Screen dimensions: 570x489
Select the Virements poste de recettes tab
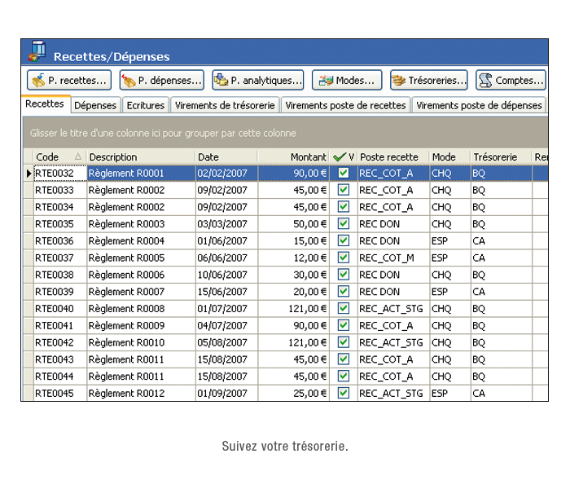click(345, 105)
